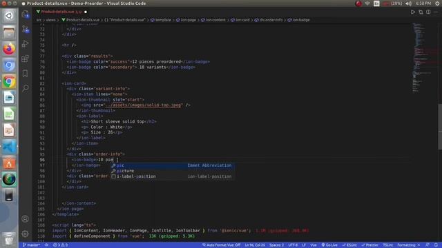The image size is (442, 248).
Task: Click the battery indicator showing 28%
Action: tap(393, 3)
